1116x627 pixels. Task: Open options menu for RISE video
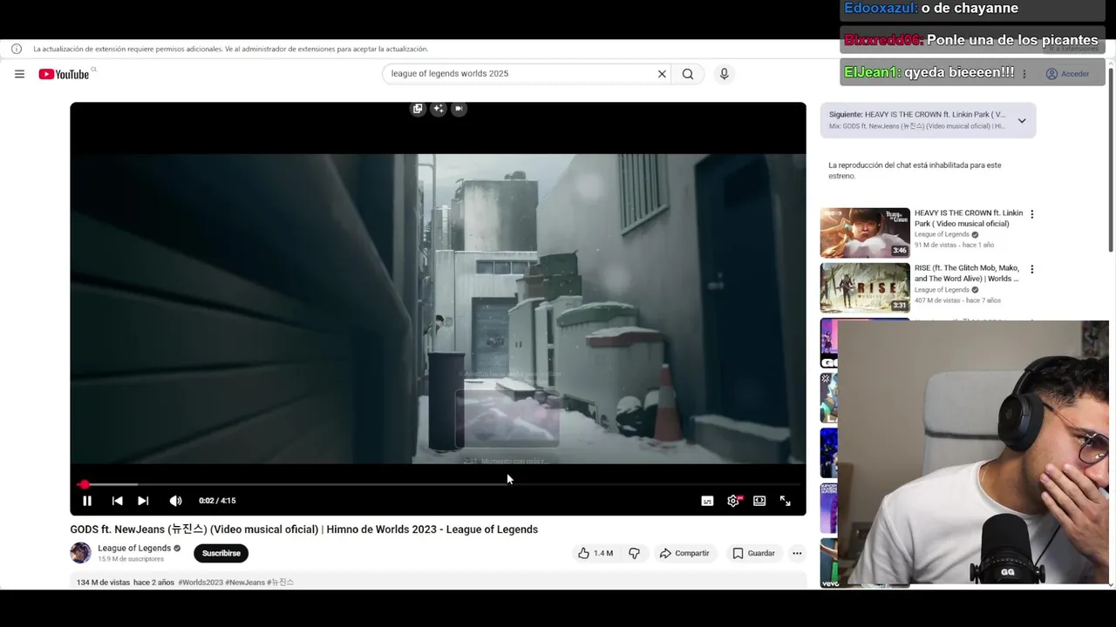(x=1032, y=270)
